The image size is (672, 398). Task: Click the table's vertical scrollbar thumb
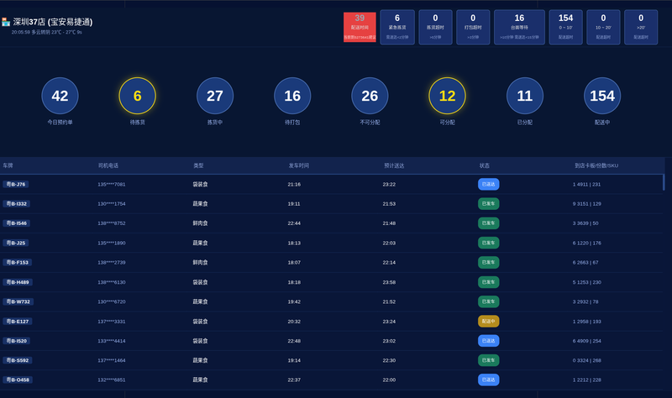tap(664, 182)
